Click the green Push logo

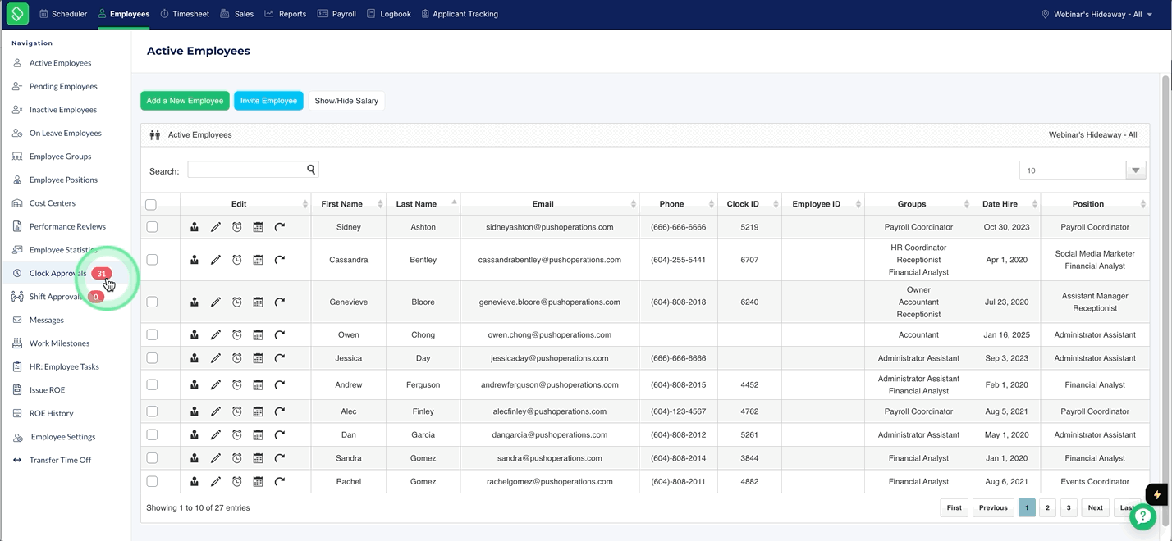click(17, 14)
